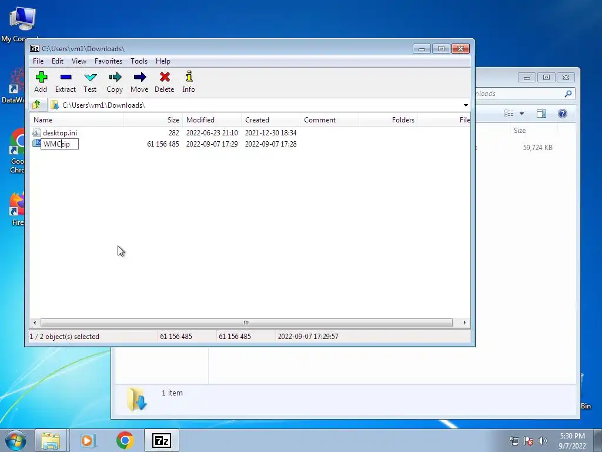Select the desktop.ini file icon
The width and height of the screenshot is (602, 452).
point(36,132)
